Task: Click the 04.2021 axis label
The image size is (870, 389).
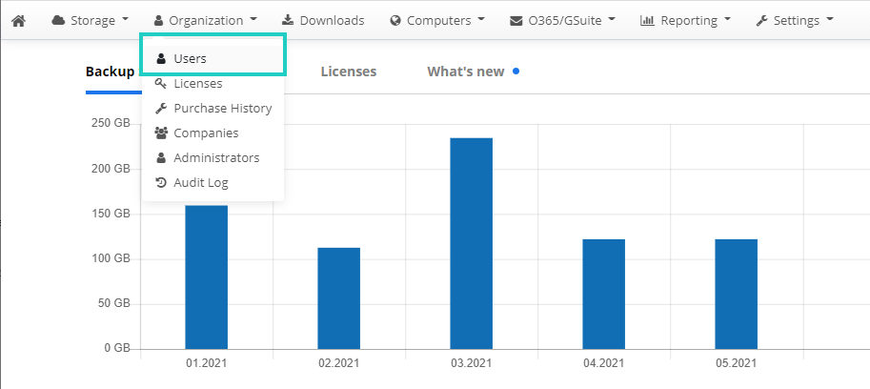Action: pos(604,363)
